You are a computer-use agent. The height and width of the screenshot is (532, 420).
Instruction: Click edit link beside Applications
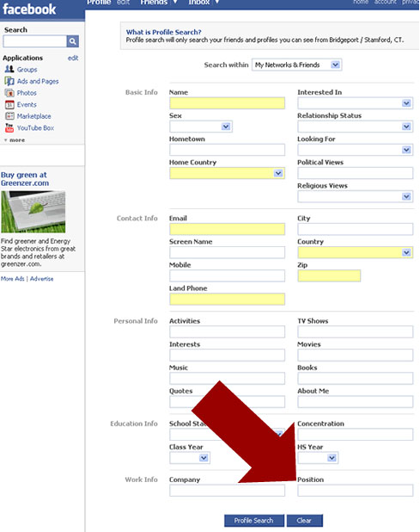pos(73,58)
